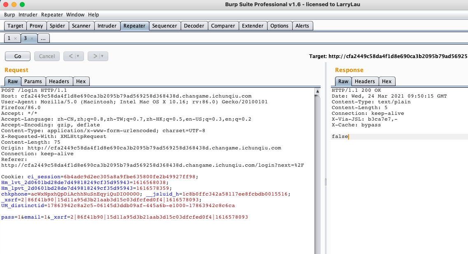The image size is (468, 254).
Task: Select the request Raw tab
Action: [x=13, y=81]
